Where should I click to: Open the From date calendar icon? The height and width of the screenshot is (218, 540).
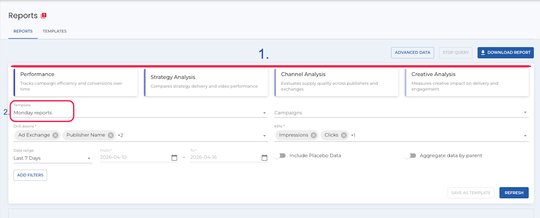(x=174, y=158)
